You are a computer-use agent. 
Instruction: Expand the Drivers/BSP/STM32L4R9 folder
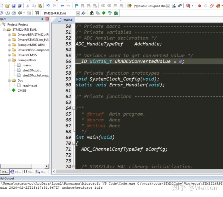9,35
